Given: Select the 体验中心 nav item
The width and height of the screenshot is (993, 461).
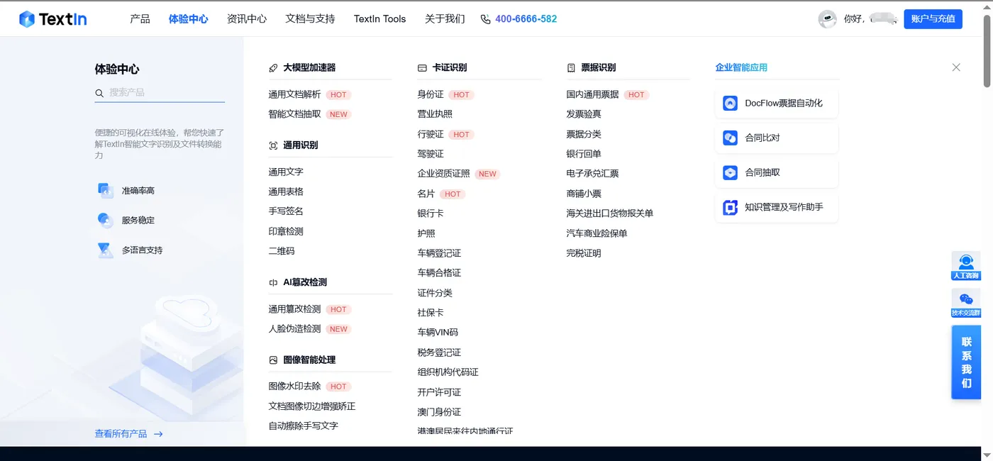Looking at the screenshot, I should [188, 19].
